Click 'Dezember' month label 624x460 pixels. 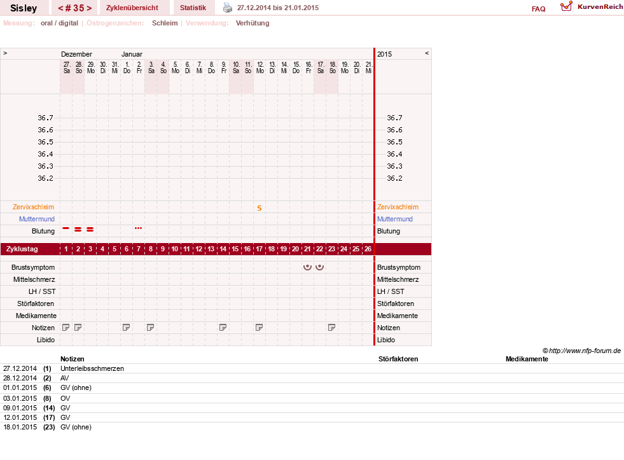point(76,54)
